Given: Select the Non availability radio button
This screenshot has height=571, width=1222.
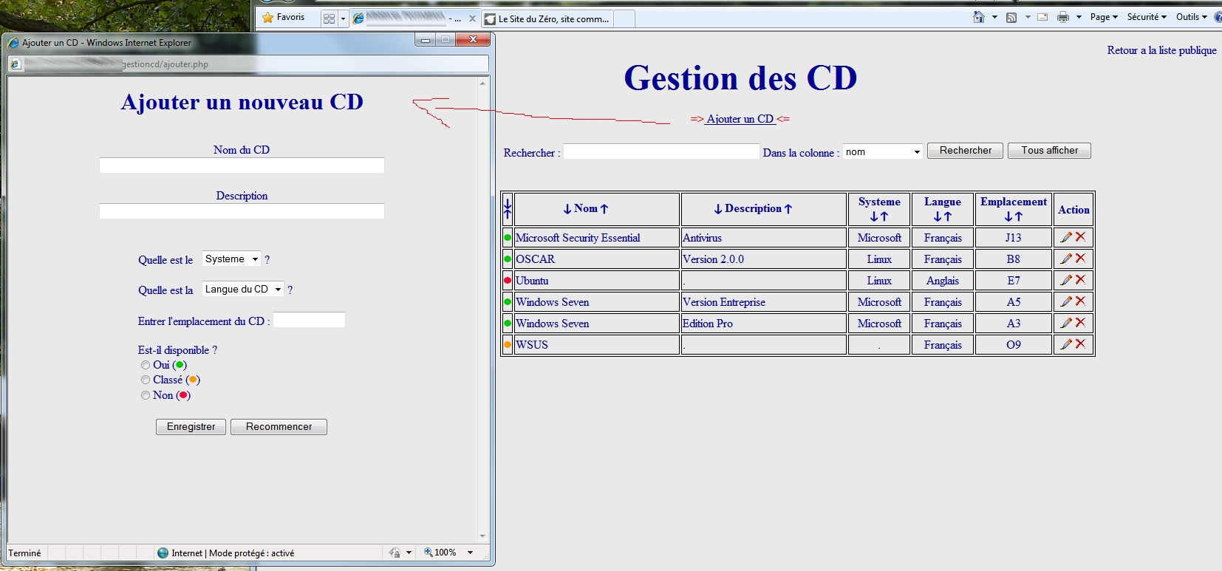Looking at the screenshot, I should pos(146,395).
